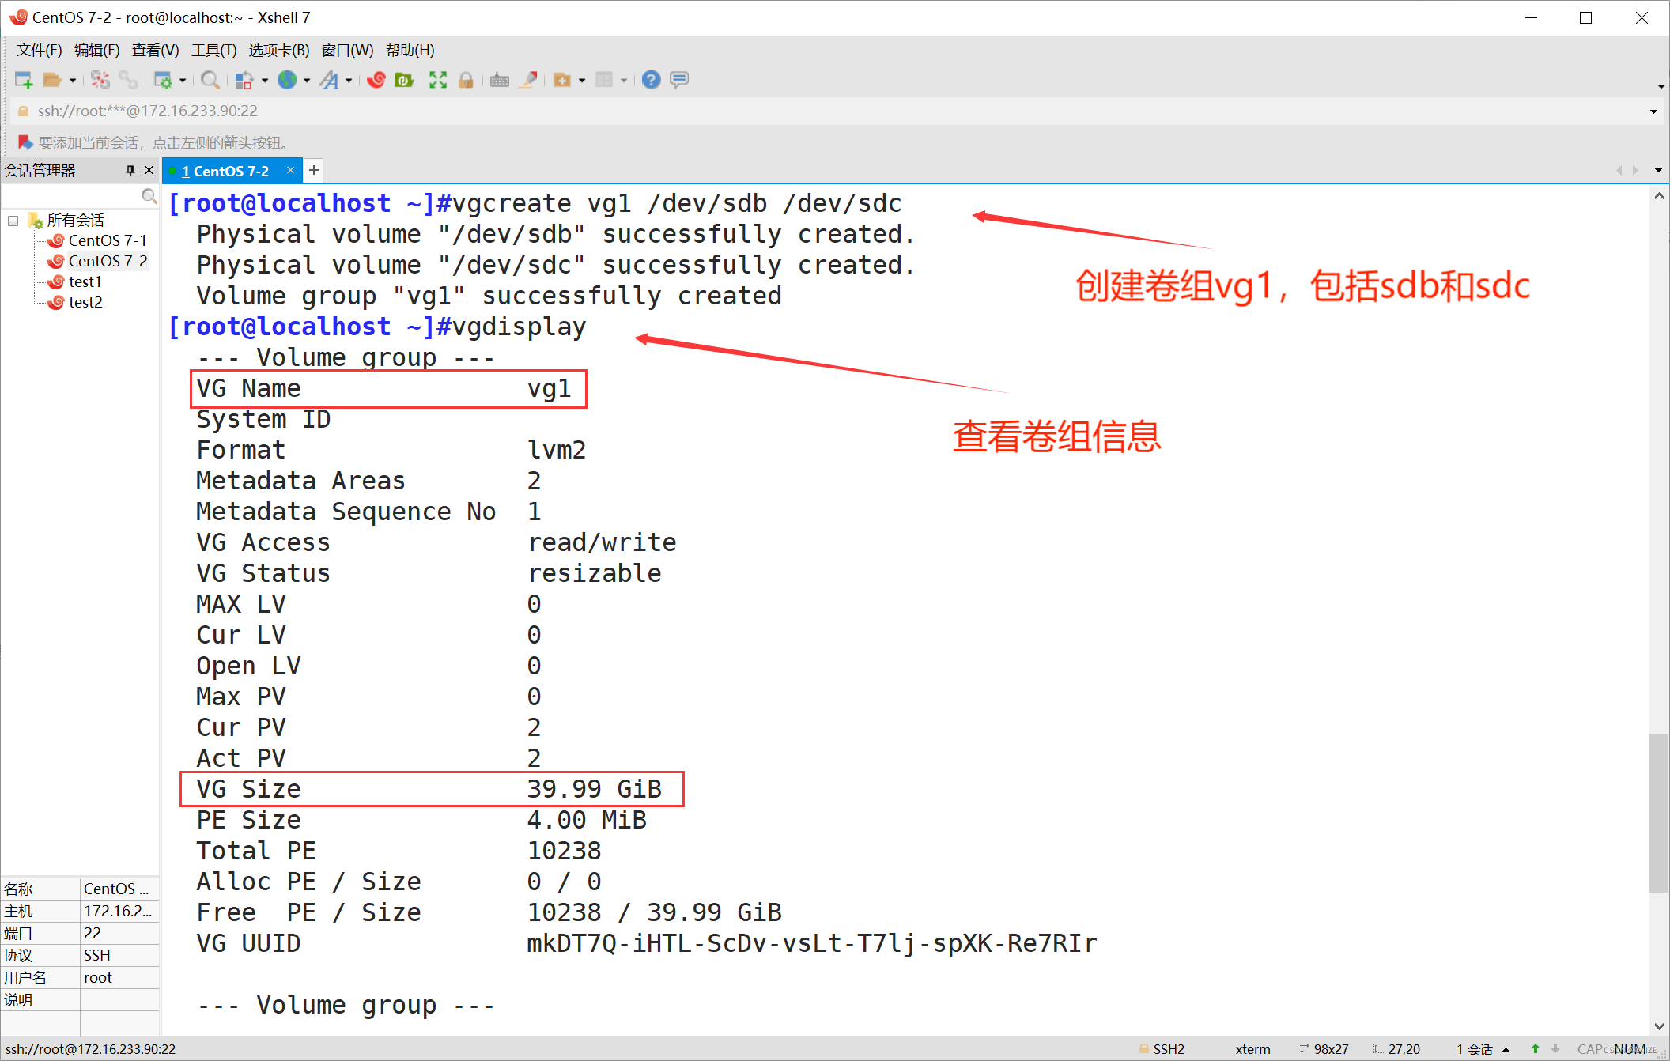1670x1061 pixels.
Task: Open the 工具(T) menu
Action: point(213,50)
